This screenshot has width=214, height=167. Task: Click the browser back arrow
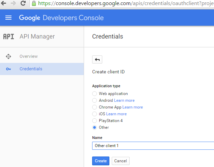(4, 3)
